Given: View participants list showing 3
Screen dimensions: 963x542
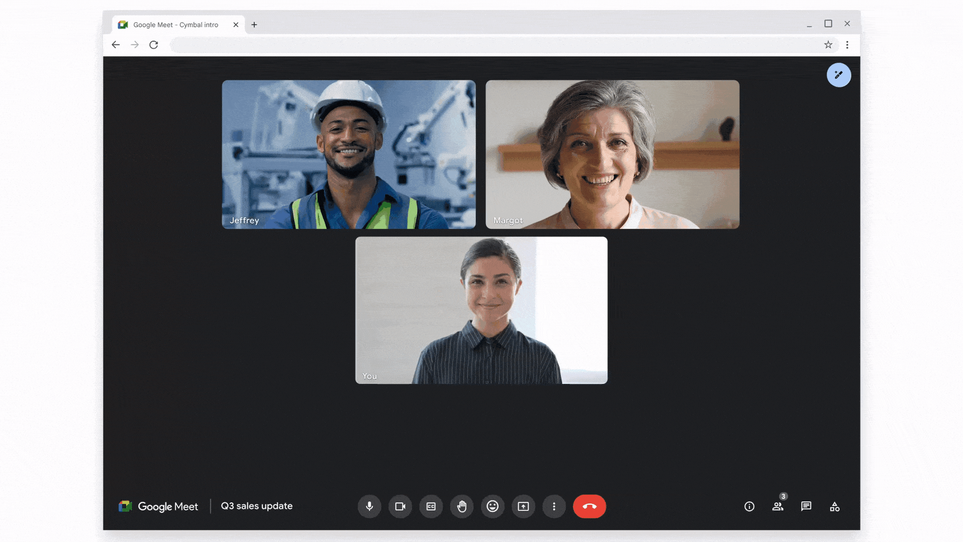Looking at the screenshot, I should tap(777, 505).
